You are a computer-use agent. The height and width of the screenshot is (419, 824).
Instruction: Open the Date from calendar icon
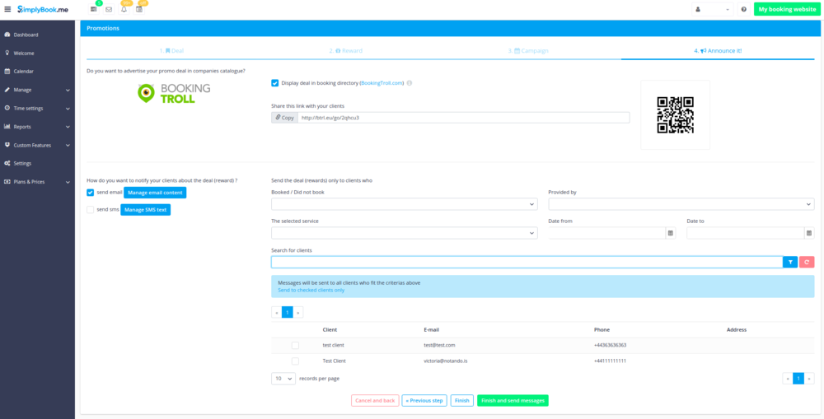click(670, 233)
